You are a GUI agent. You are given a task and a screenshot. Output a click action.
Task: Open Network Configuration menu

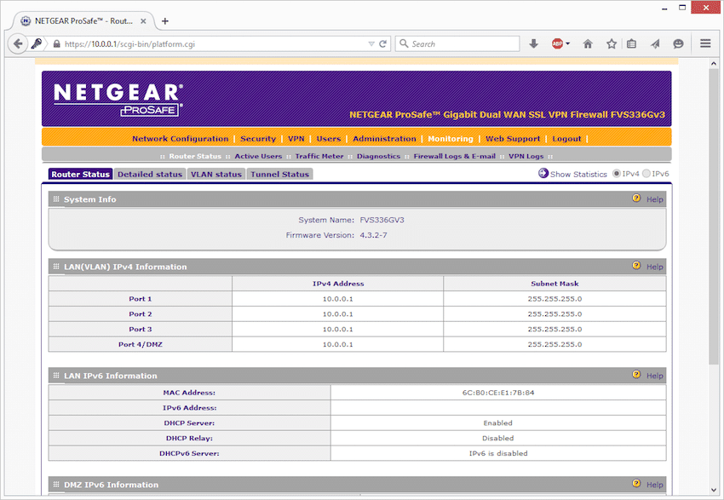pyautogui.click(x=180, y=139)
